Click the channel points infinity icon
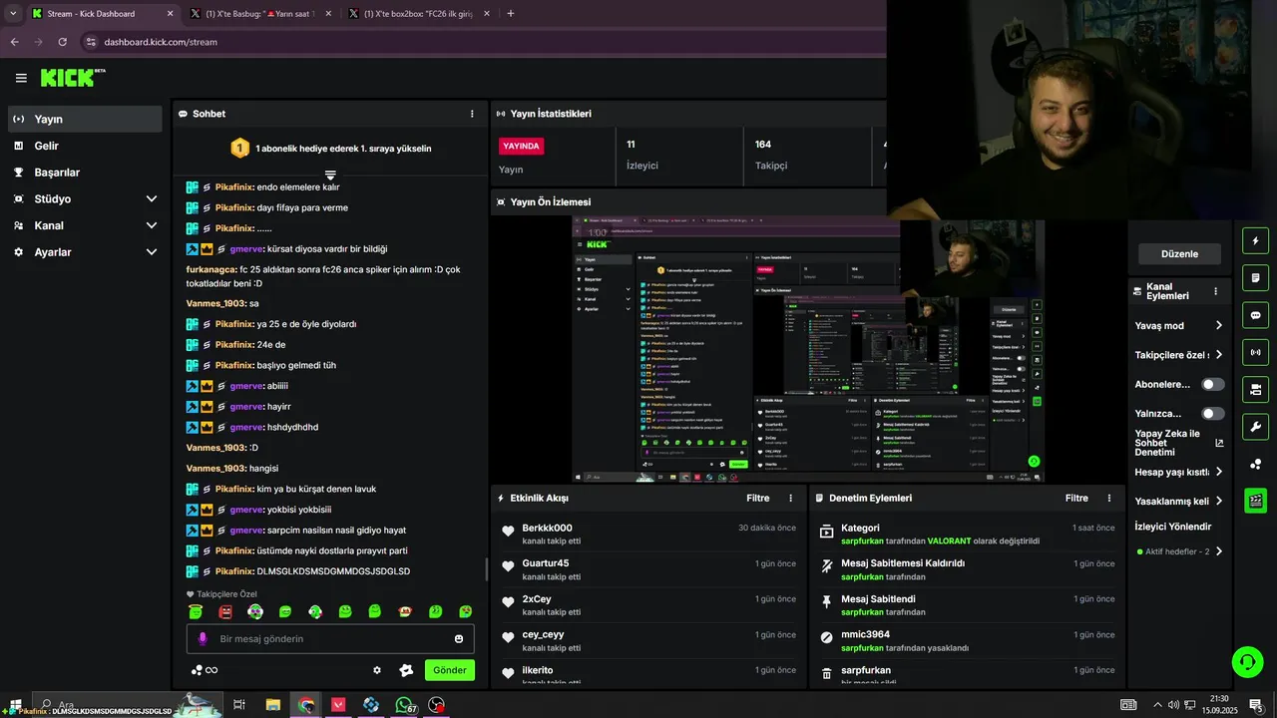 click(x=205, y=670)
